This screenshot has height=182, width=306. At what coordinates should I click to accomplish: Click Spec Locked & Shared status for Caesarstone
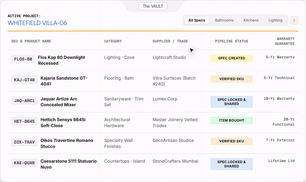(x=232, y=164)
